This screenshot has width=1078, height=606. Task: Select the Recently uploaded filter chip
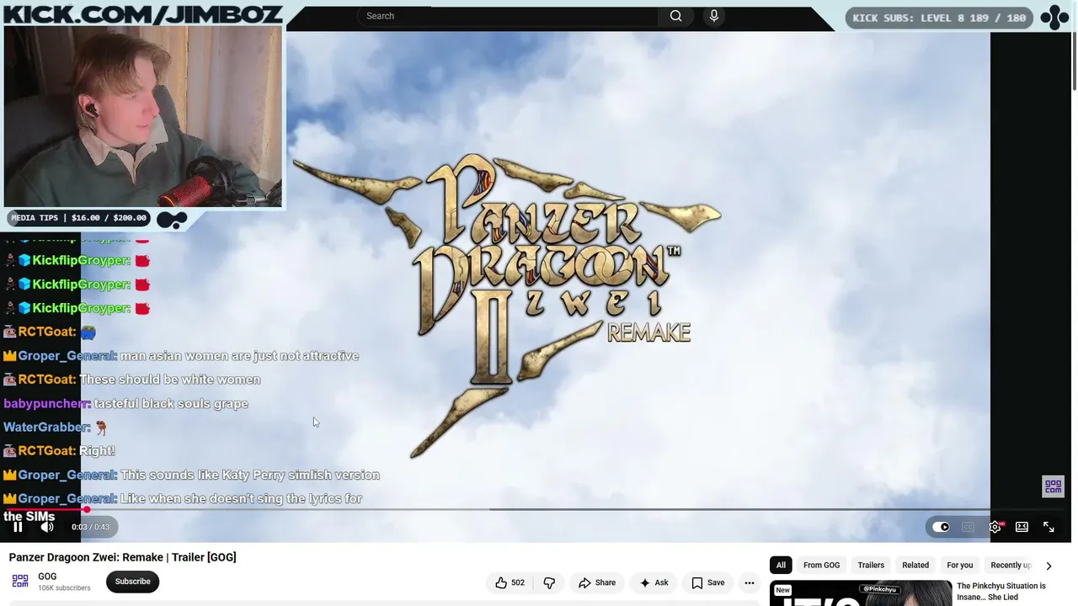[x=1010, y=566]
